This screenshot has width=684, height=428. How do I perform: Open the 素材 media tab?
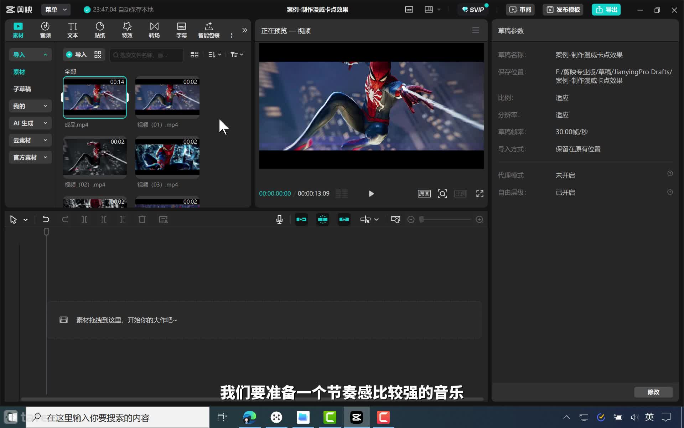(x=18, y=30)
